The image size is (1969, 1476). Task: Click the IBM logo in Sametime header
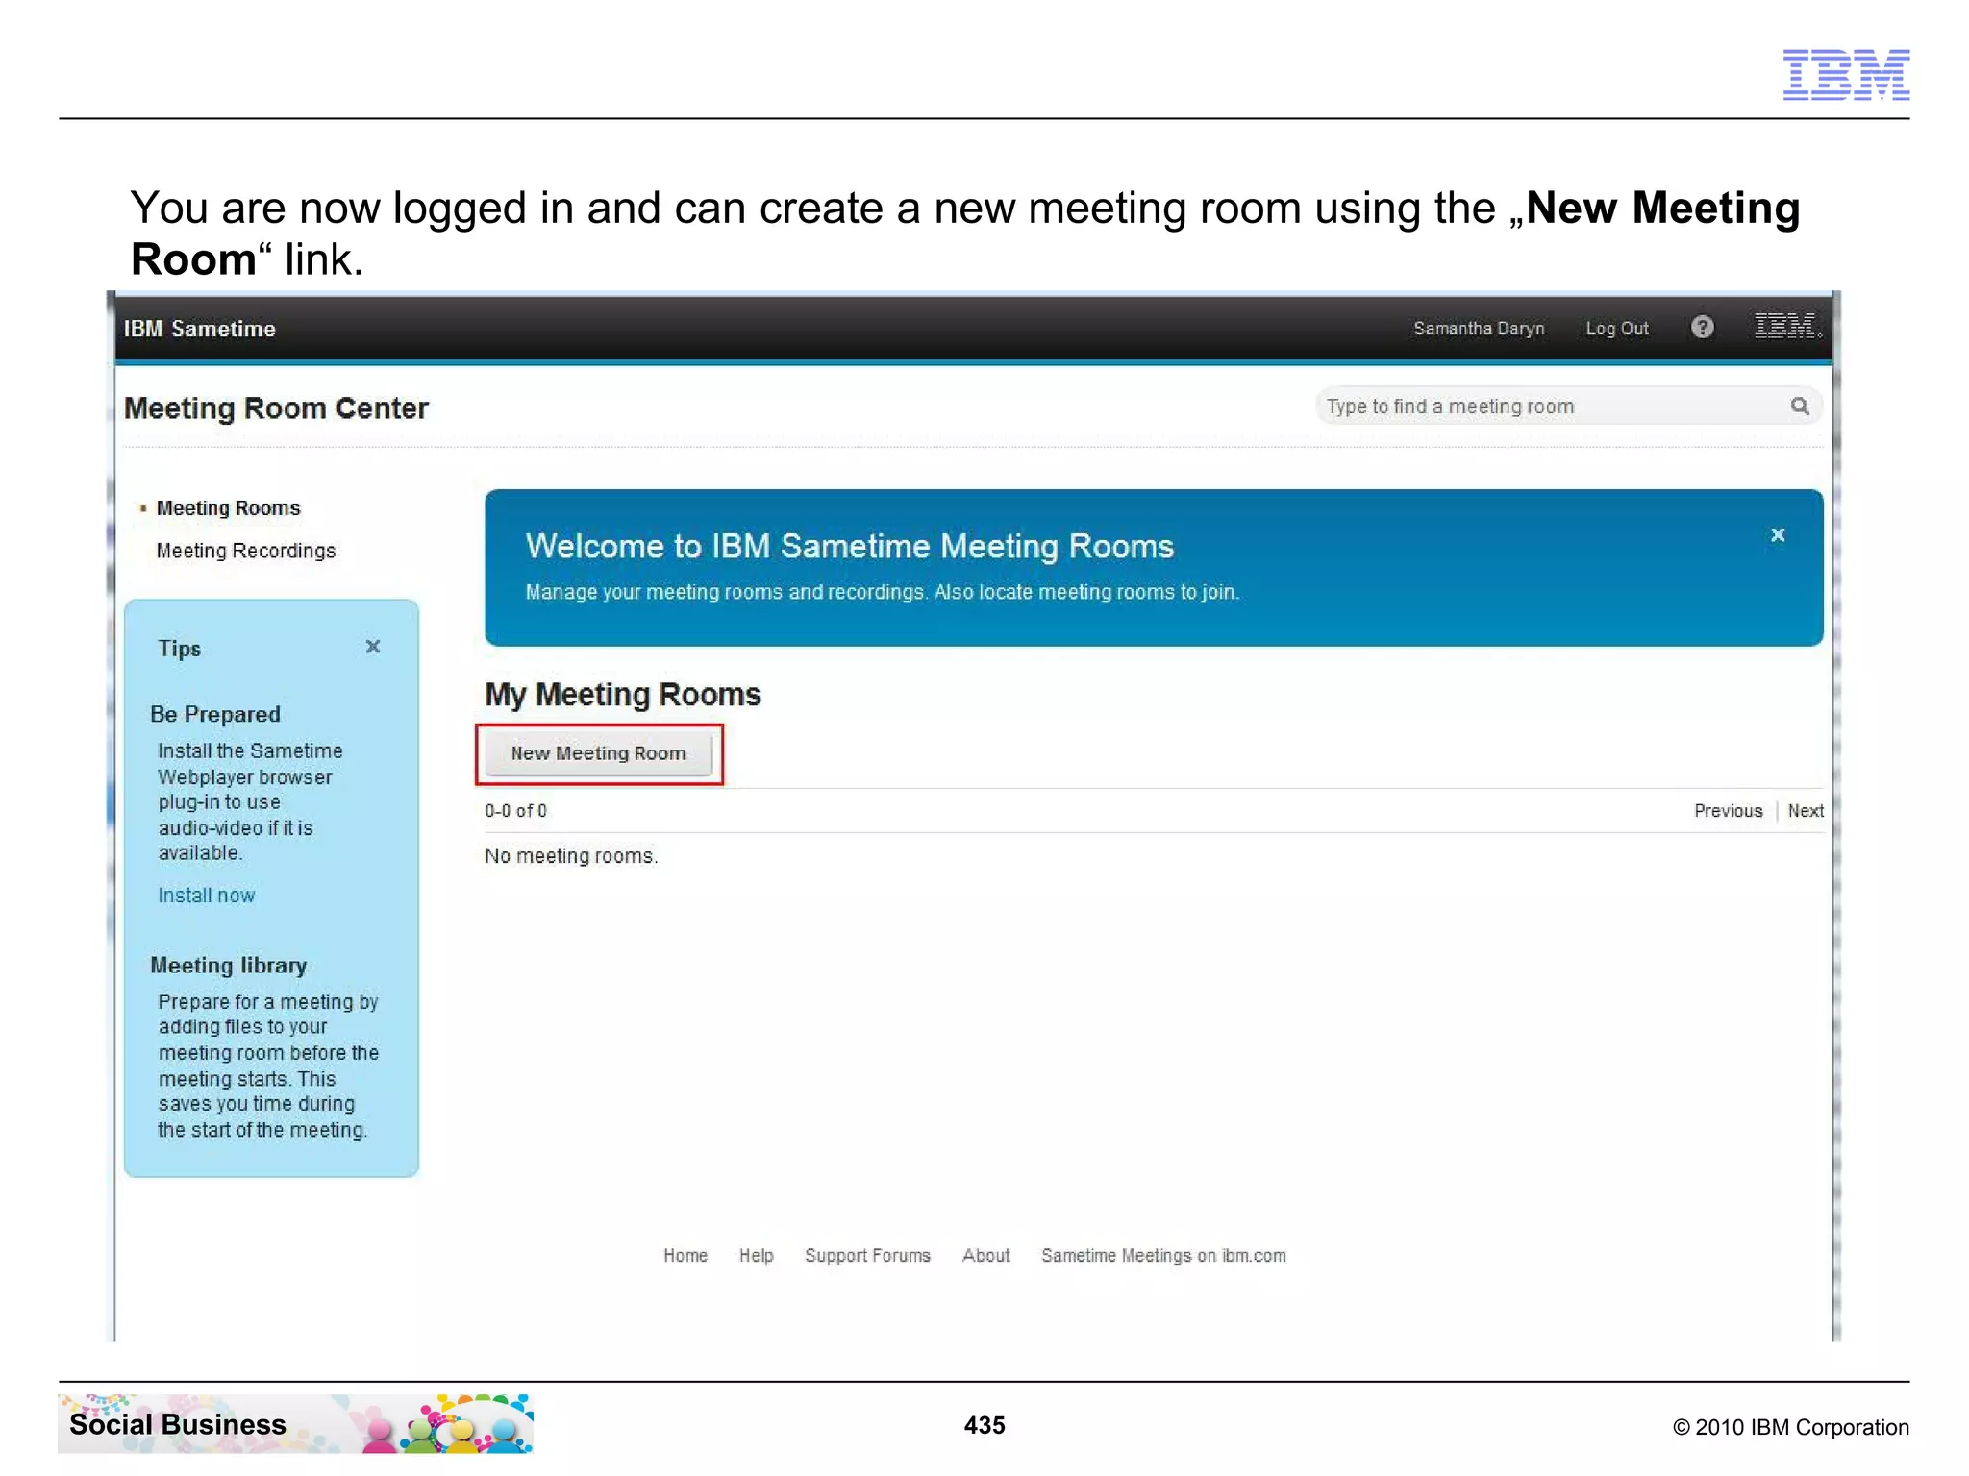coord(1787,327)
